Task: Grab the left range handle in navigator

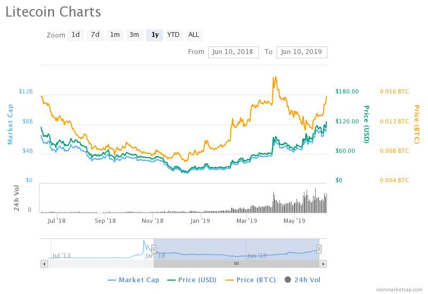Action: pos(154,249)
